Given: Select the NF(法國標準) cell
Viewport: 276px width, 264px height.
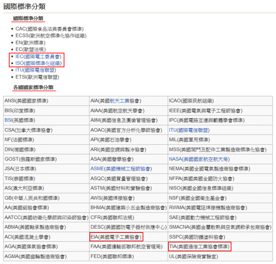Looking at the screenshot, I should (x=46, y=140).
